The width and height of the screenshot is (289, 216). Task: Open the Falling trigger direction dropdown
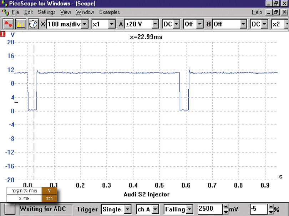[189, 210]
